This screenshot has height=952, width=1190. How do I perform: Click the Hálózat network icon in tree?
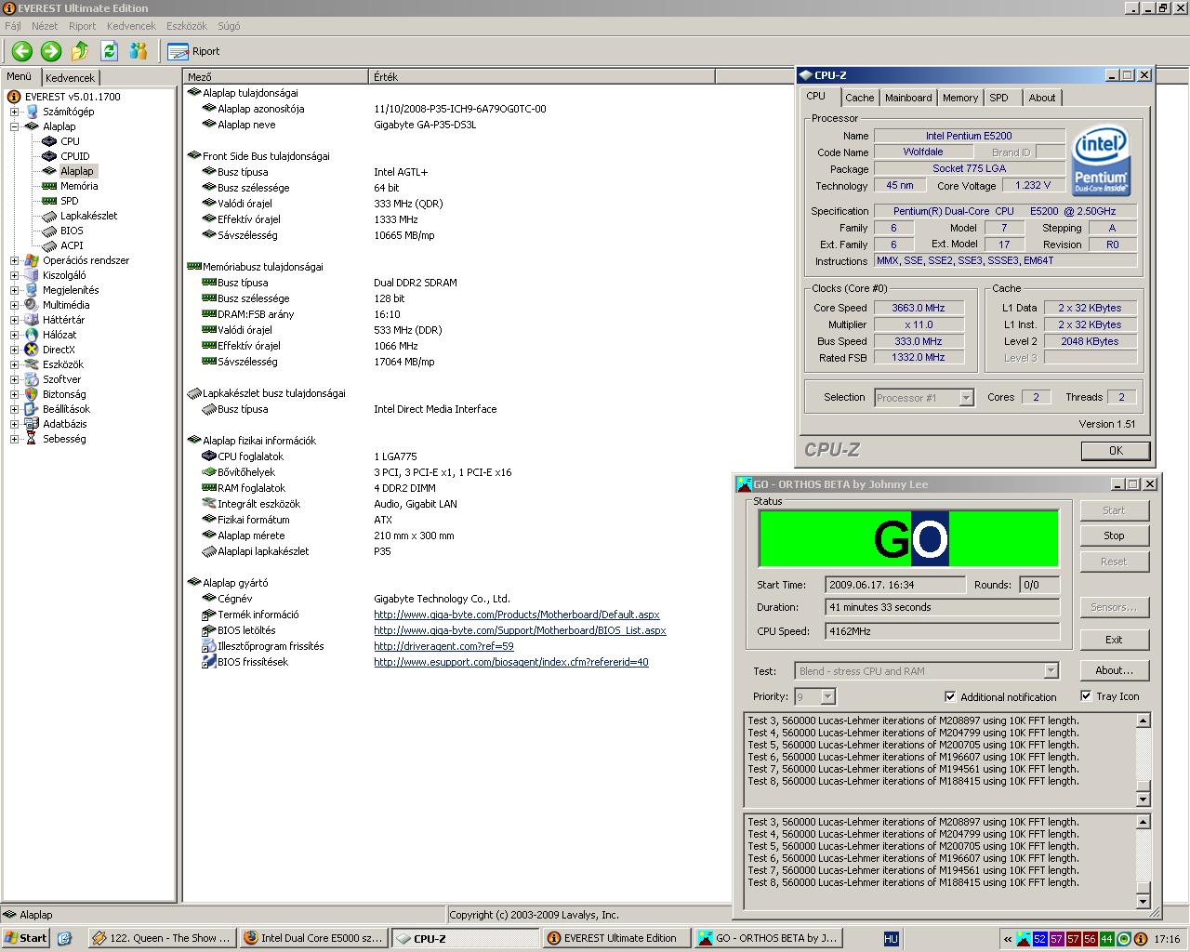32,335
